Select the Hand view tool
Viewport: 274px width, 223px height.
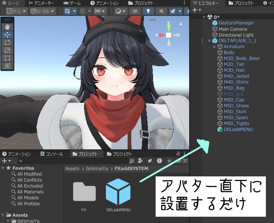tap(7, 27)
